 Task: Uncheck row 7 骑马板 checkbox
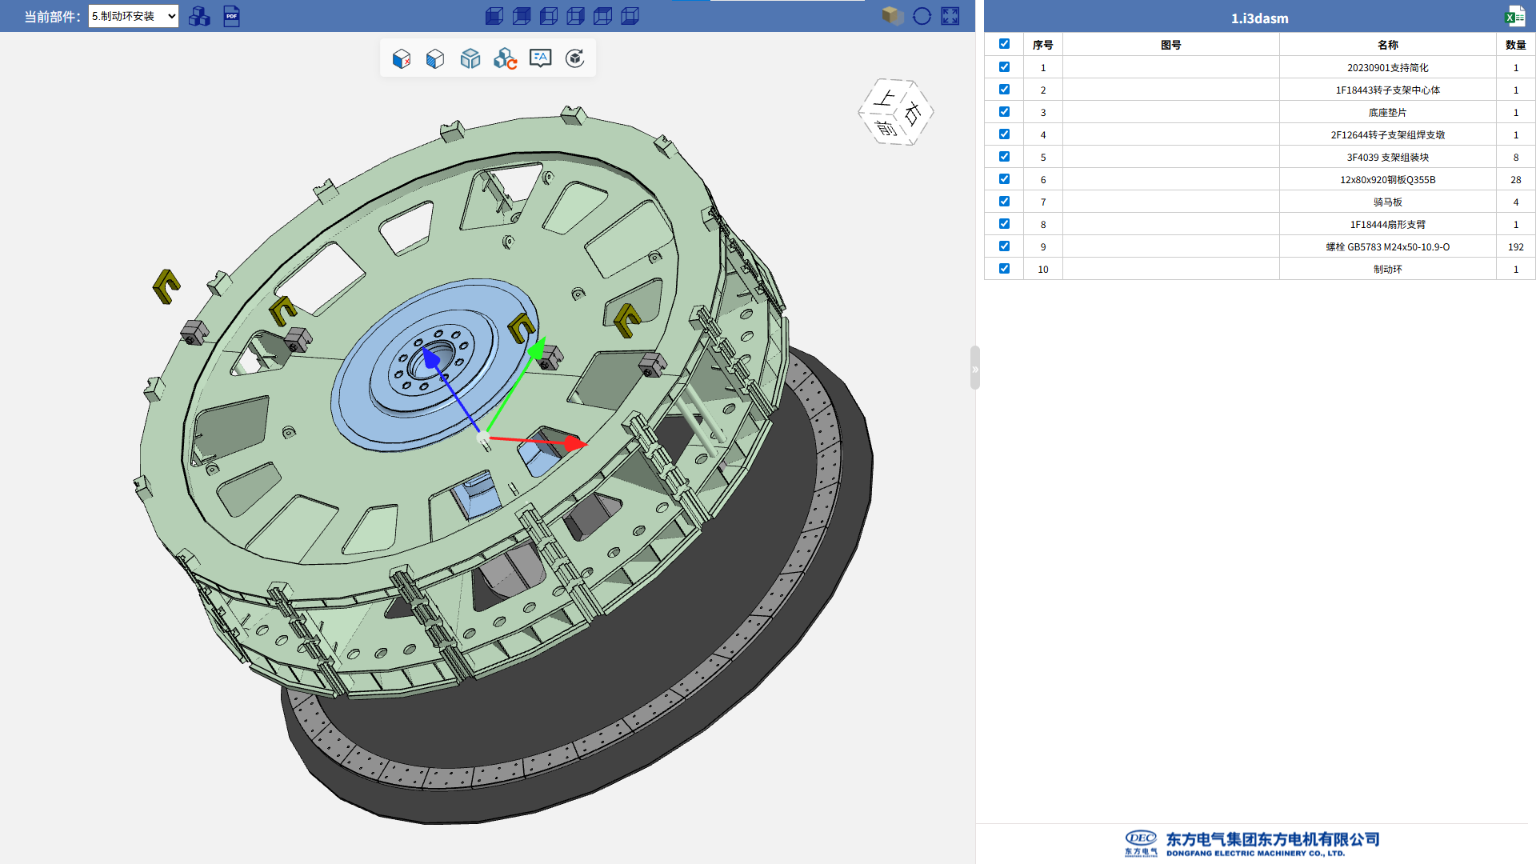click(1004, 202)
